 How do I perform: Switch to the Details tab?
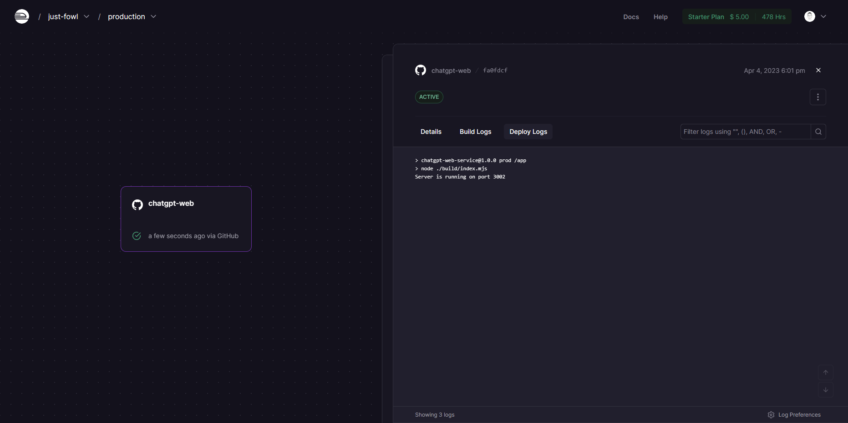click(431, 132)
